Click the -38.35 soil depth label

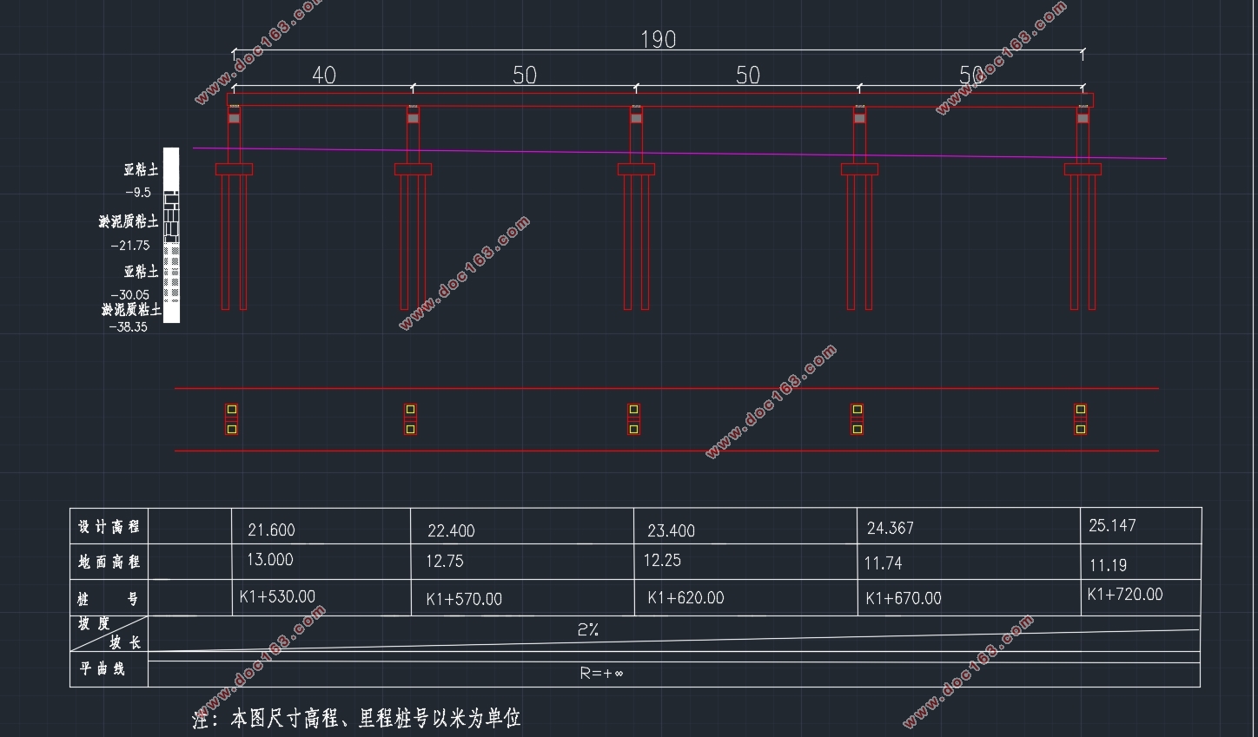(x=129, y=327)
